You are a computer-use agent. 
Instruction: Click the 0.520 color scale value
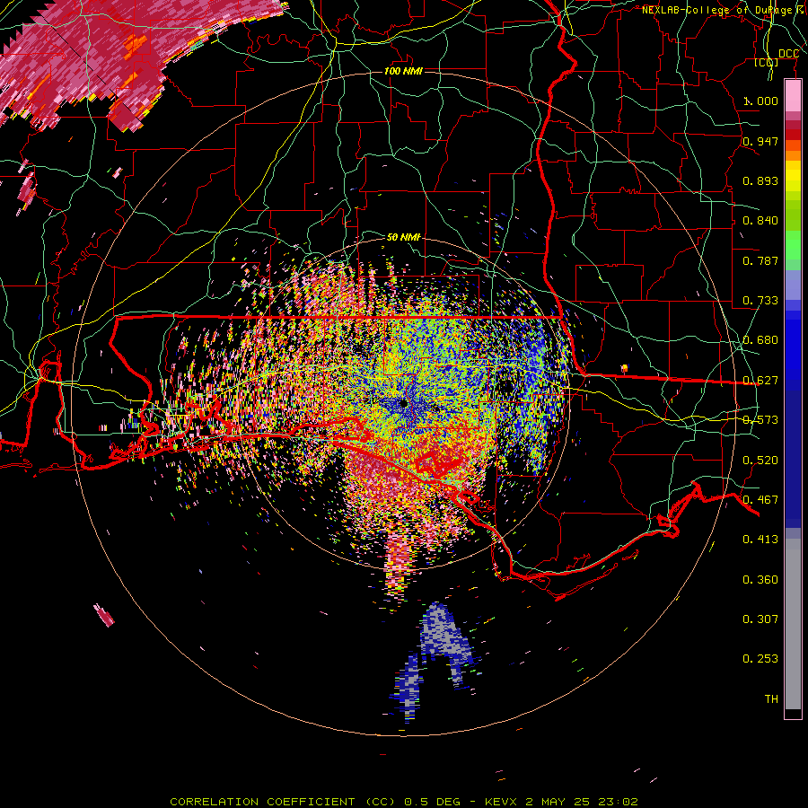click(x=760, y=461)
